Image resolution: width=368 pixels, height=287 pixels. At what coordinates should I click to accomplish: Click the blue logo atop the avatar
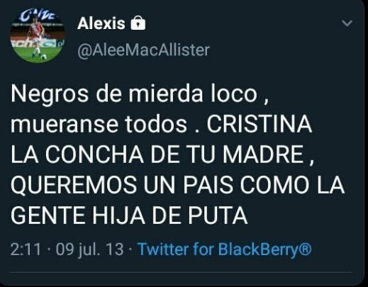click(38, 16)
